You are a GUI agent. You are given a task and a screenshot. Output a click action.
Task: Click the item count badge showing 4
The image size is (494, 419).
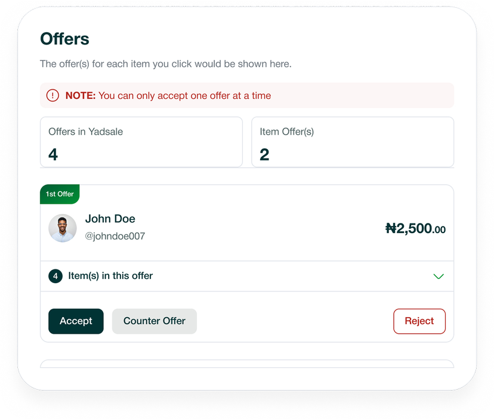pyautogui.click(x=55, y=276)
